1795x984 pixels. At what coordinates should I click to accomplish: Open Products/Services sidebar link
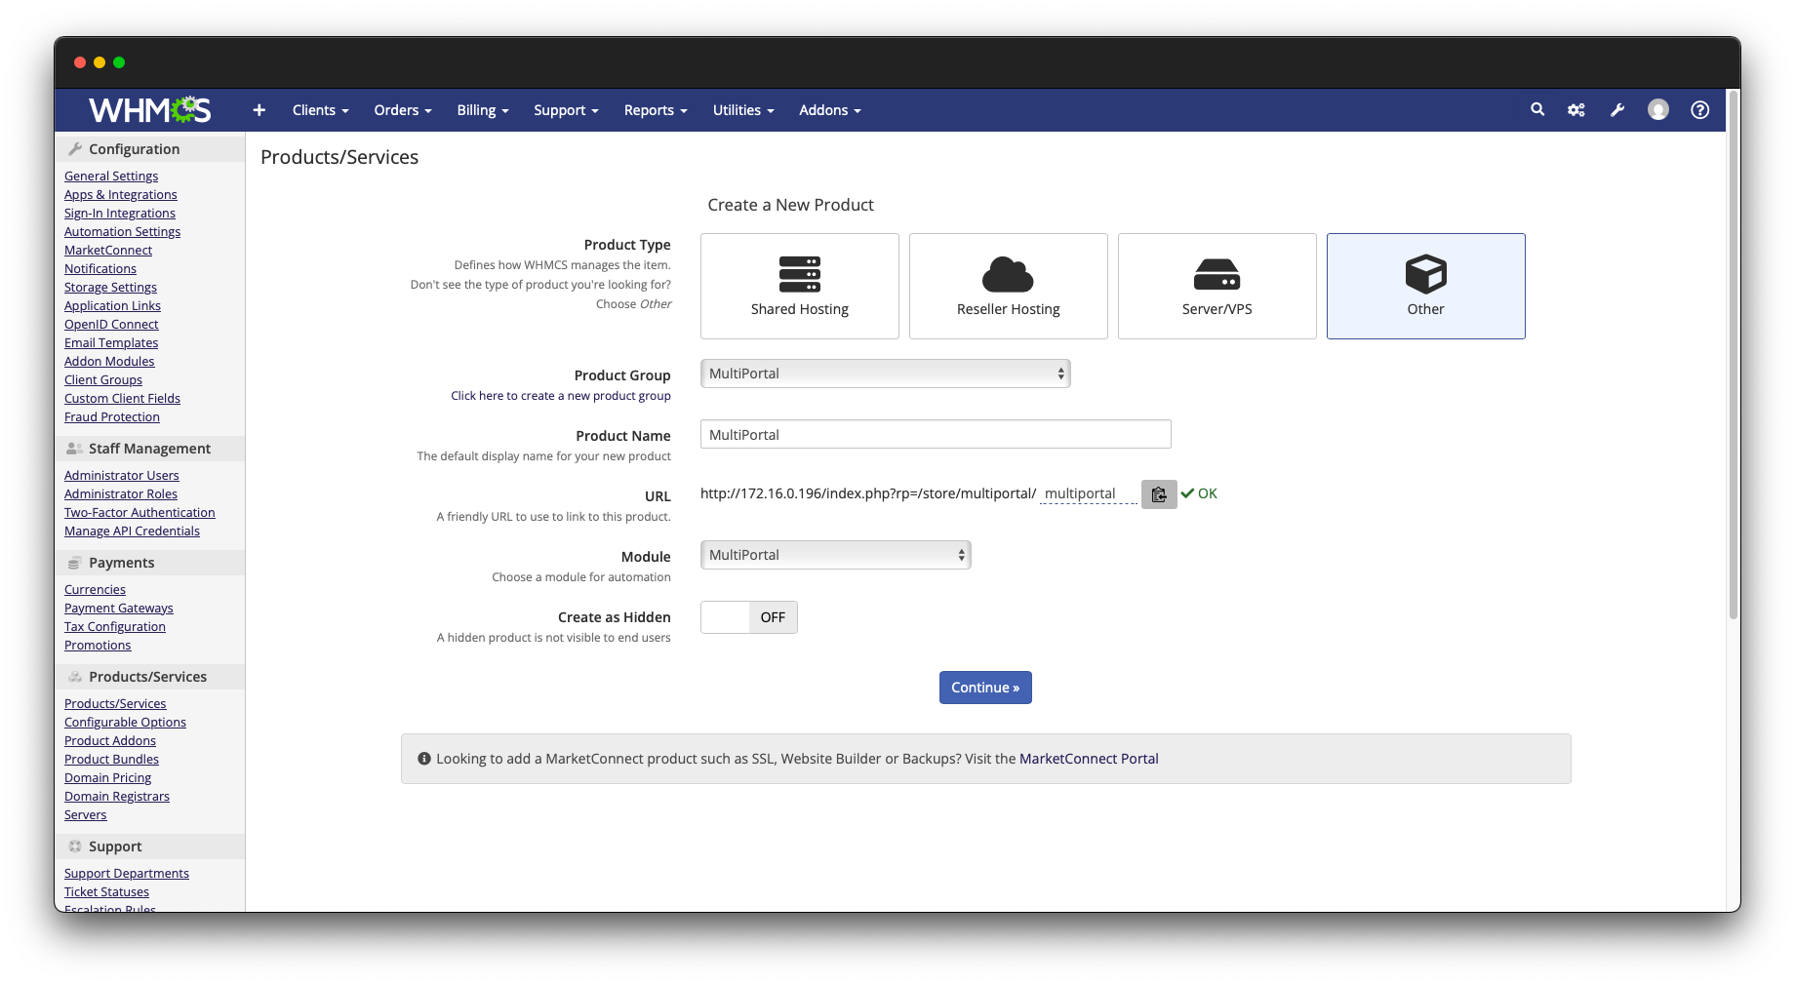115,704
